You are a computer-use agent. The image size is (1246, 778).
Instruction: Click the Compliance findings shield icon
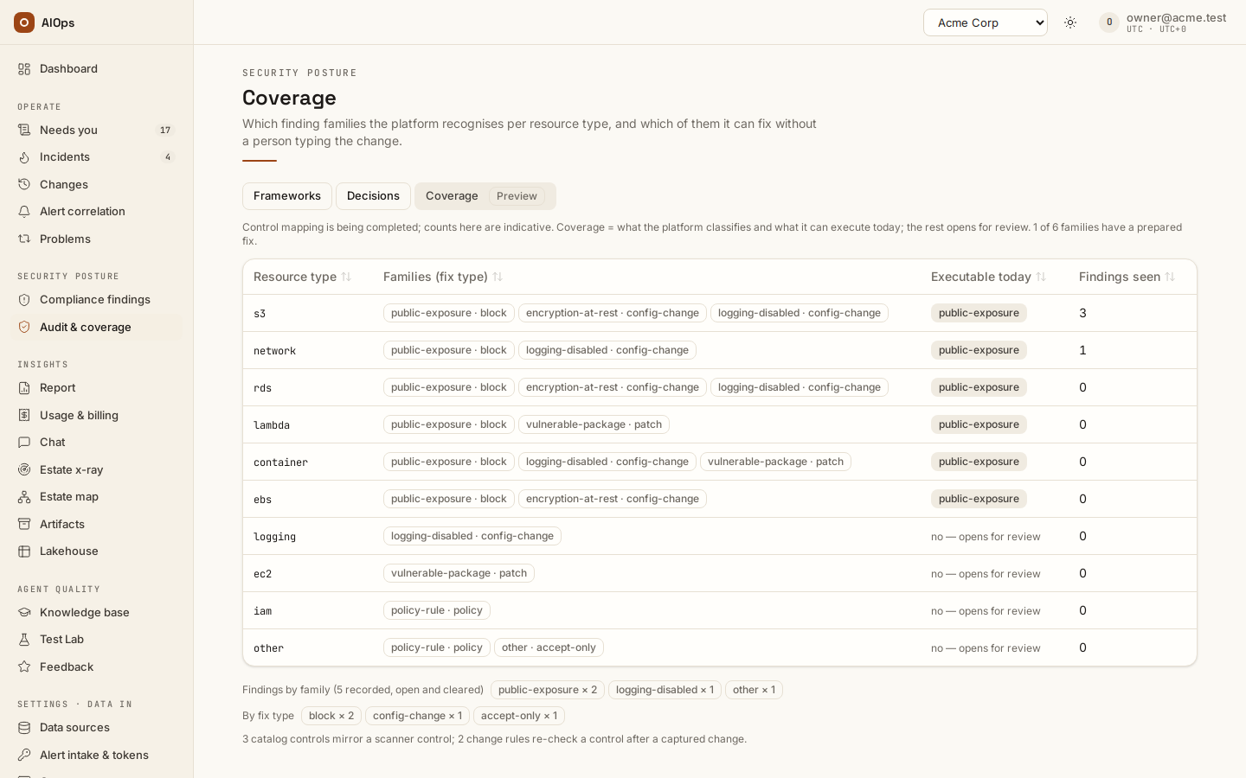coord(24,300)
